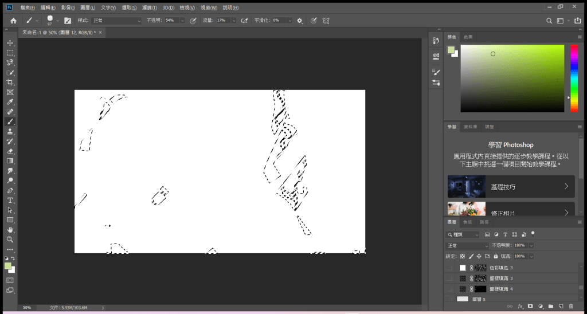Switch to the 色票 tab
The width and height of the screenshot is (587, 314).
click(x=468, y=37)
